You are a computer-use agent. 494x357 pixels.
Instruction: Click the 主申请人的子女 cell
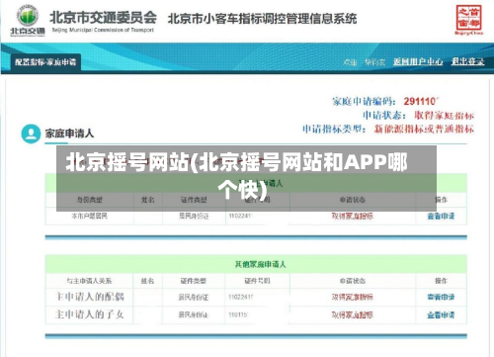[x=89, y=314]
